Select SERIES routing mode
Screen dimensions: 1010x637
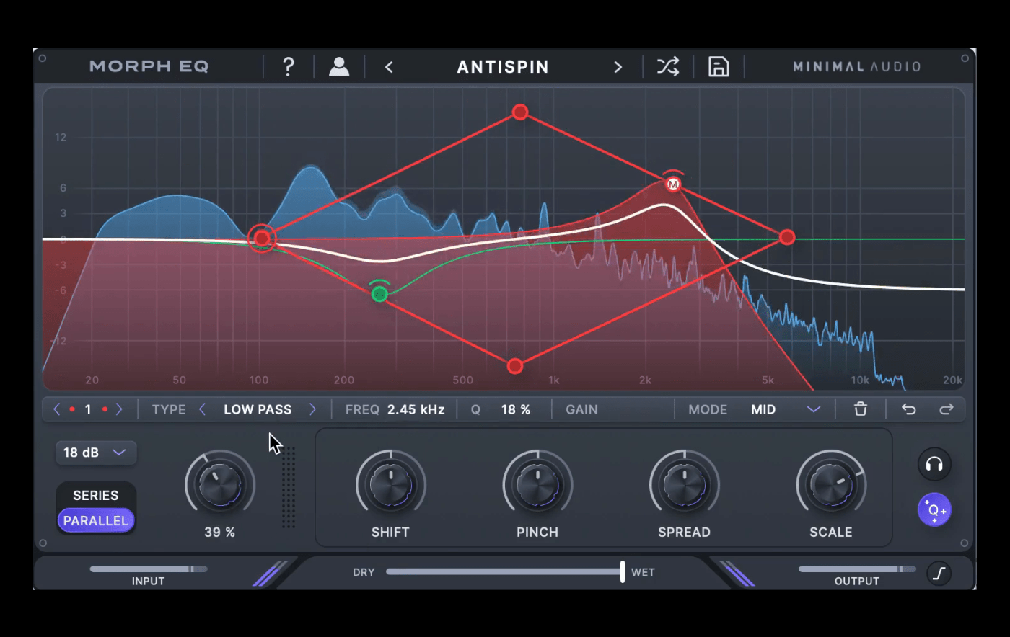pyautogui.click(x=95, y=495)
